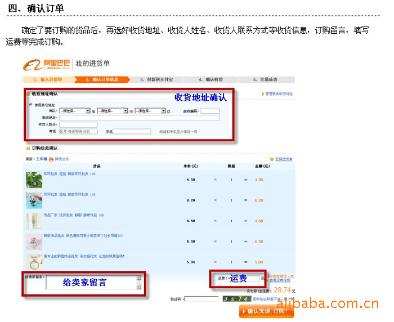This screenshot has height=322, width=394.
Task: Click the product thumbnail priced 6.50
Action: 34,241
